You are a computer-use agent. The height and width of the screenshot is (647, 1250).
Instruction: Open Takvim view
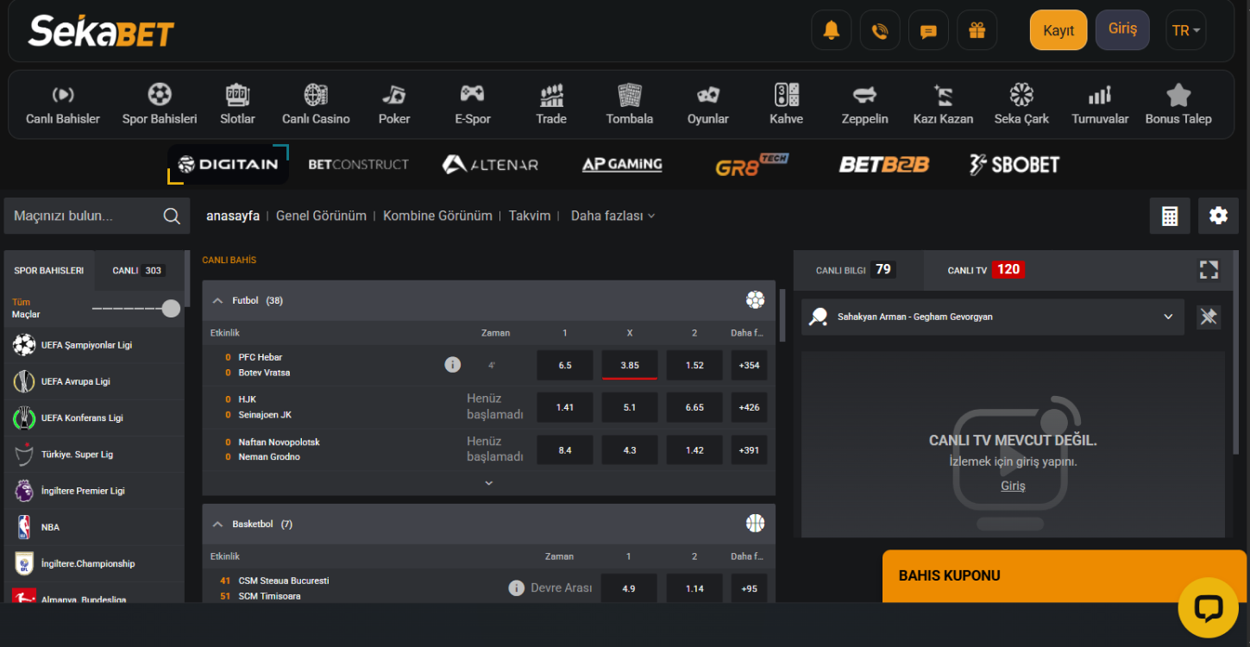coord(530,216)
